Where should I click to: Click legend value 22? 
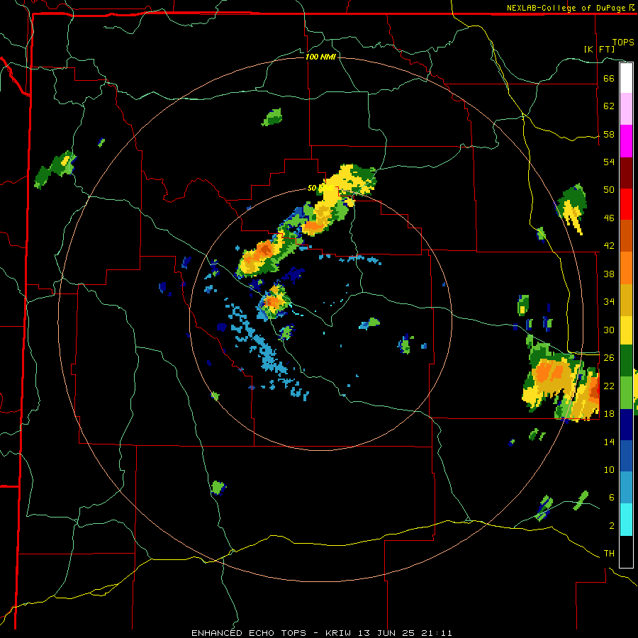pos(609,386)
